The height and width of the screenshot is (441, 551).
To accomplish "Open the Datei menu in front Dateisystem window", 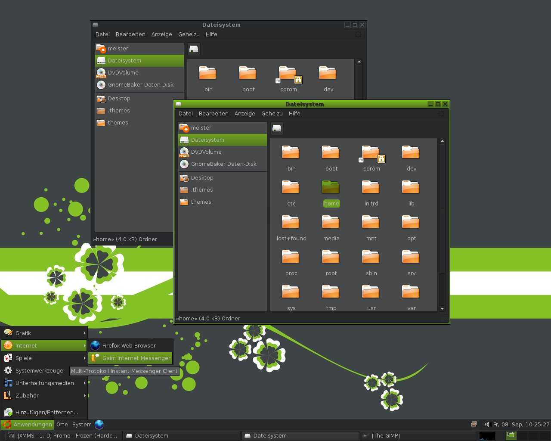I will point(186,114).
